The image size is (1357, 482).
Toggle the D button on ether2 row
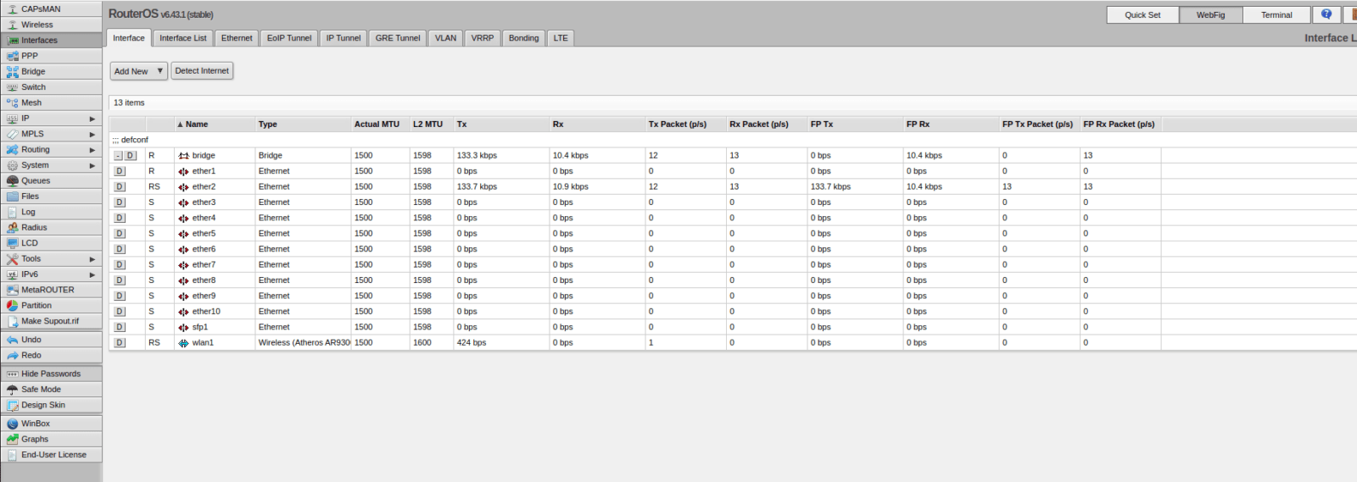[x=120, y=186]
